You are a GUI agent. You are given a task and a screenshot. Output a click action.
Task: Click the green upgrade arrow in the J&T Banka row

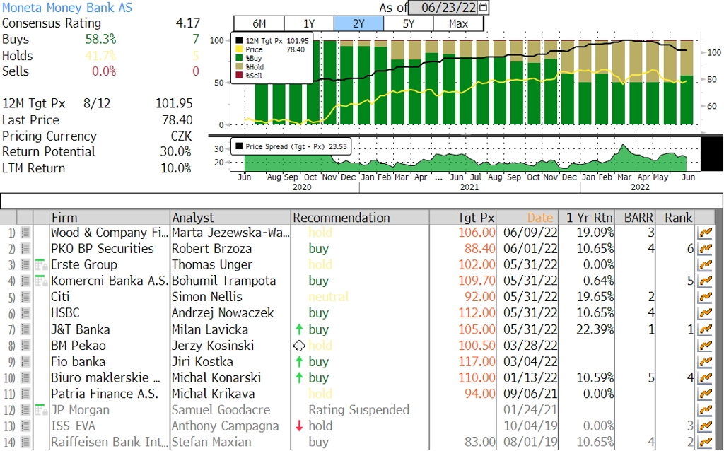[299, 329]
